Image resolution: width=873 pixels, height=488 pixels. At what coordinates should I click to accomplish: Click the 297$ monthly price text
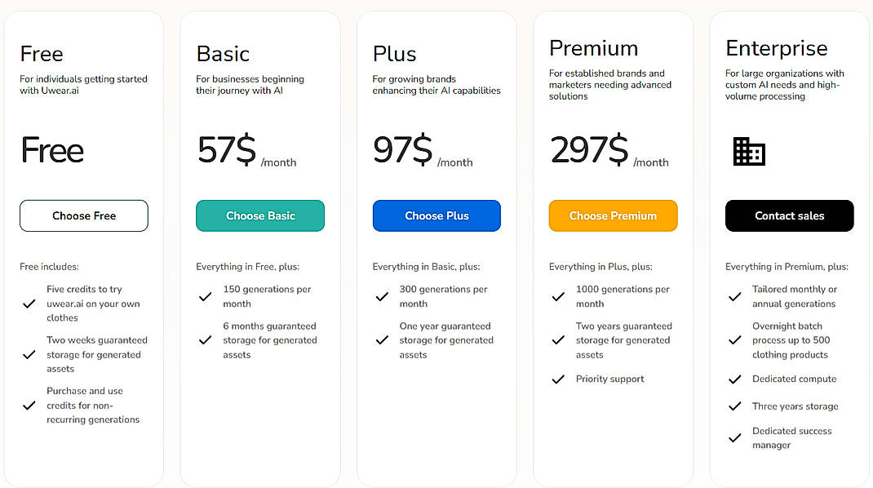(x=587, y=151)
